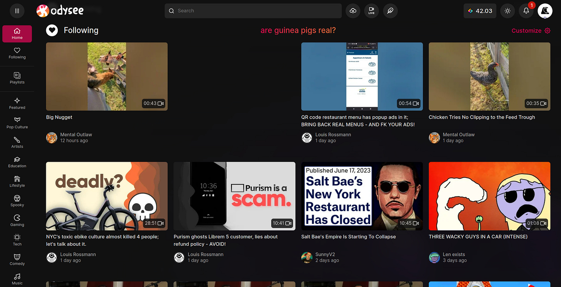Click title 'Chicken Tries No Clipping to the Feed Trough'
The width and height of the screenshot is (561, 287).
pyautogui.click(x=482, y=117)
